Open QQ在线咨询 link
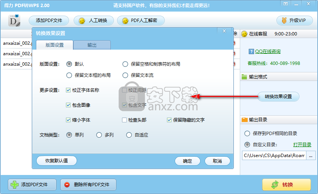 pos(268,51)
